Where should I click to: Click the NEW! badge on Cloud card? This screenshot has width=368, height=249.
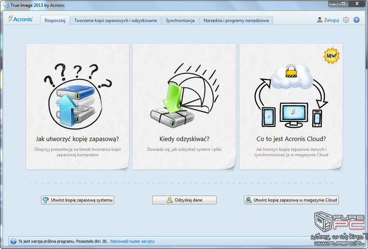coord(331,56)
